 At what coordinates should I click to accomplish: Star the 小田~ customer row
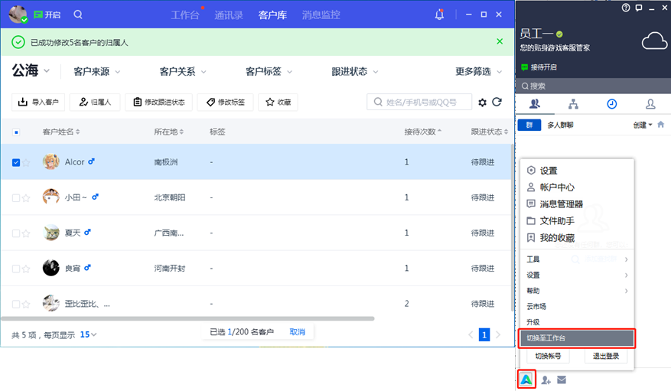point(26,198)
